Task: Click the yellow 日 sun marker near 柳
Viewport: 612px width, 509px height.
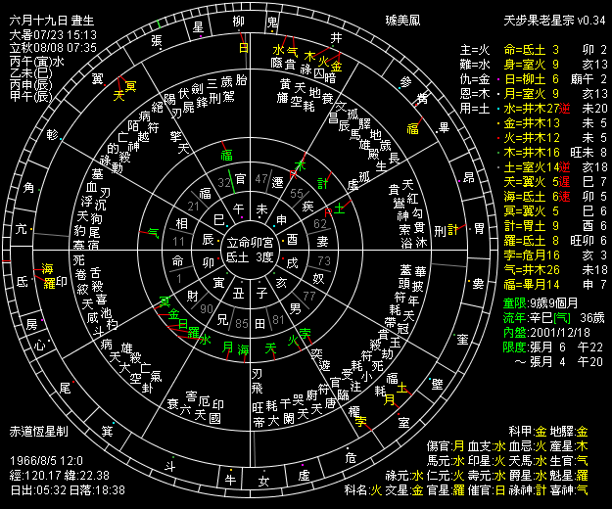Action: pos(243,47)
